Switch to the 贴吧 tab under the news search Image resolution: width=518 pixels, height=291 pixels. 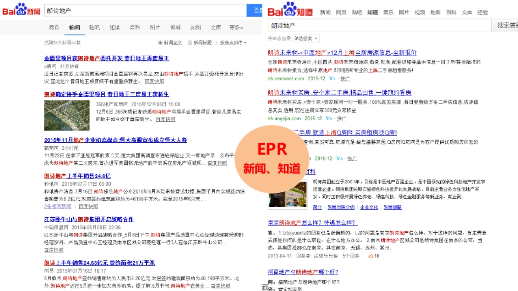94,27
